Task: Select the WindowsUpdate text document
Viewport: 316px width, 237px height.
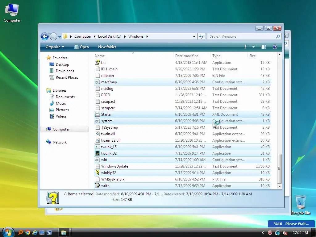Action: [x=182, y=166]
